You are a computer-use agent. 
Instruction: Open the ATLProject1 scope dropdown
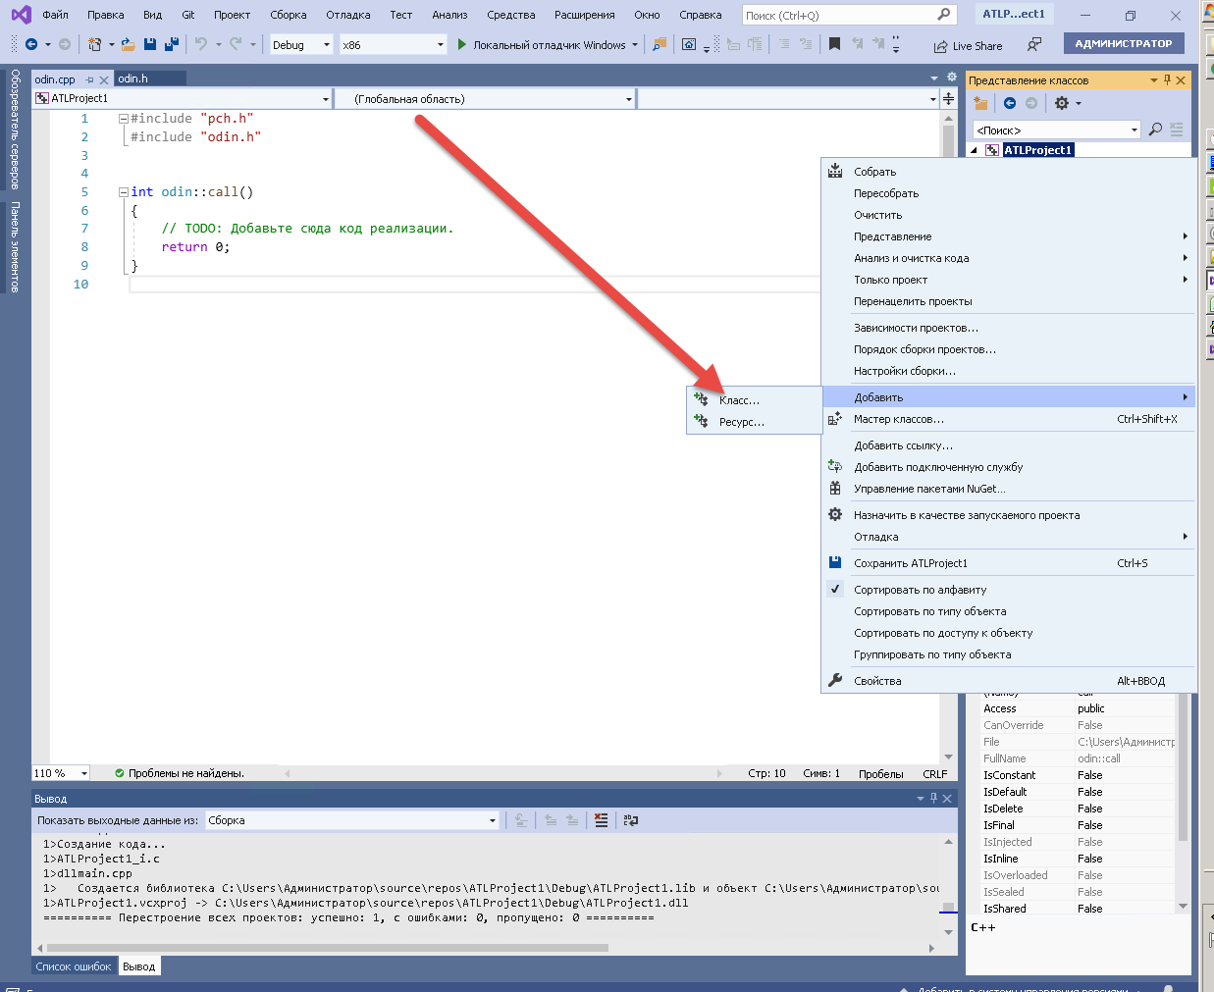183,99
